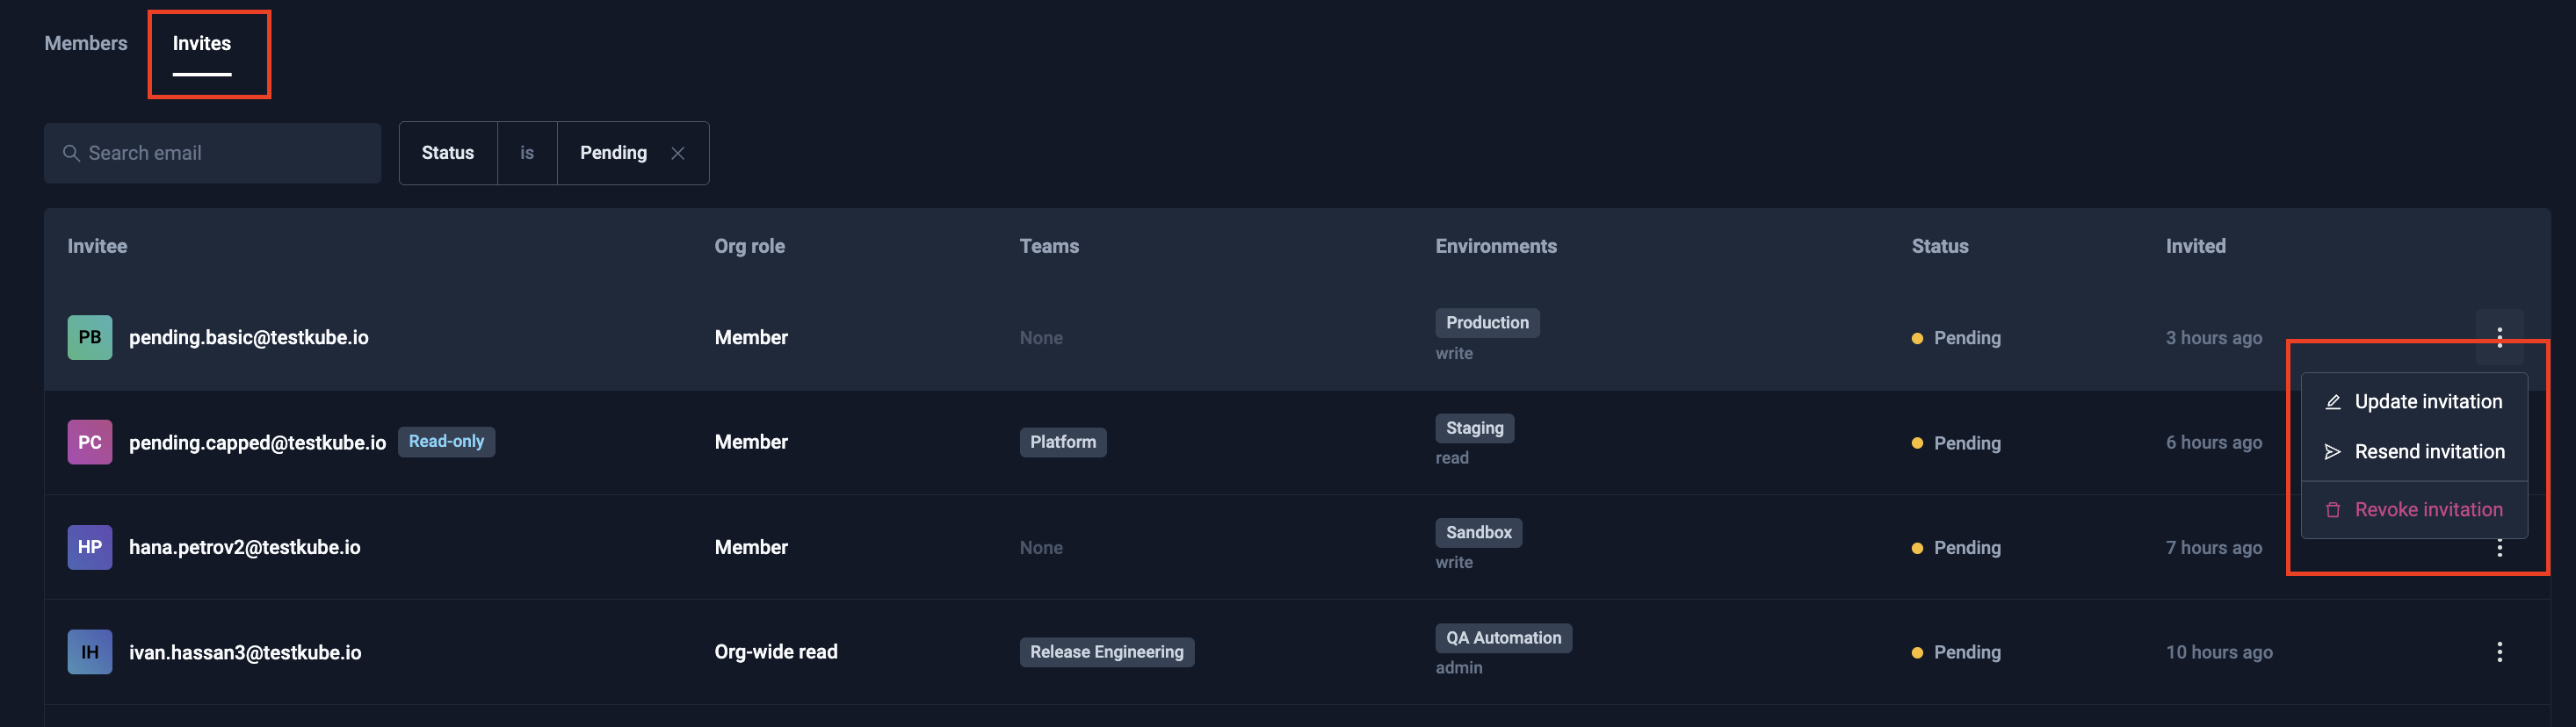Click the Org role column header

coord(750,246)
